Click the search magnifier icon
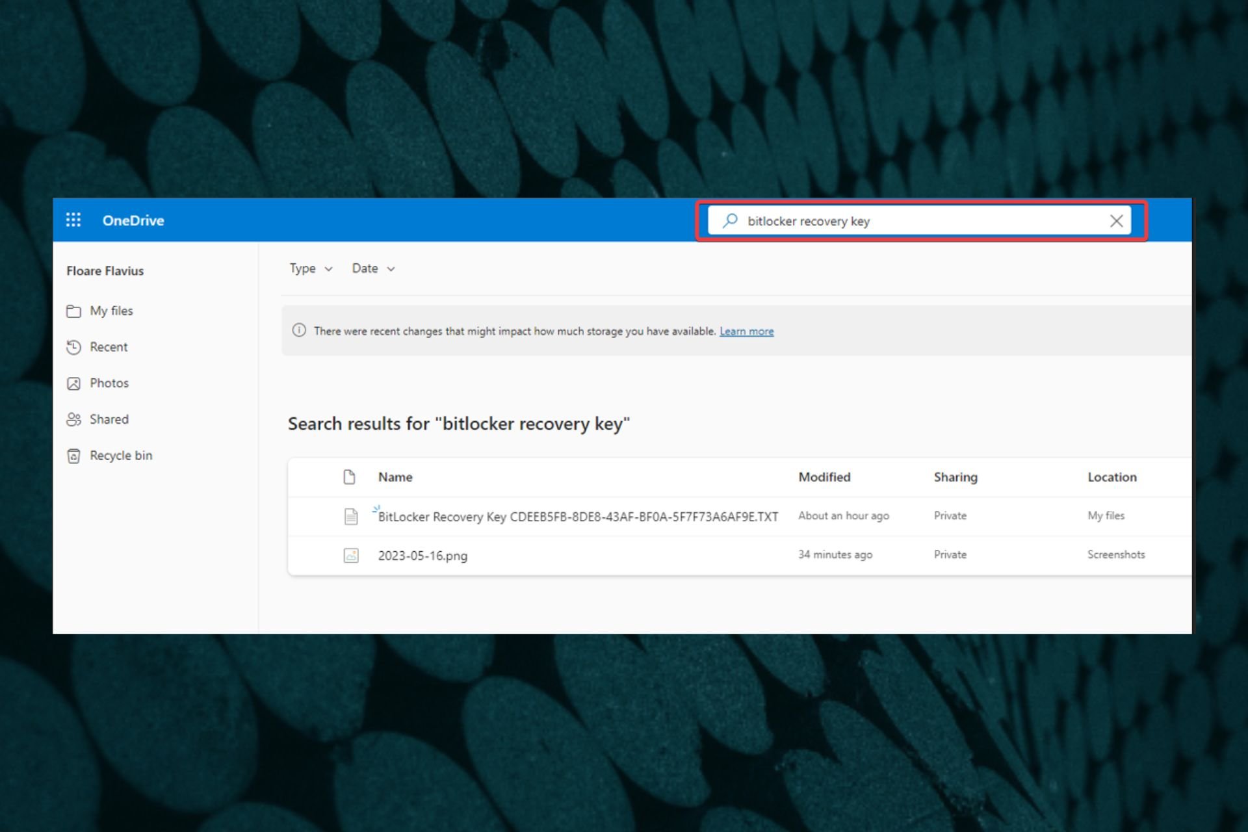1248x832 pixels. tap(730, 220)
